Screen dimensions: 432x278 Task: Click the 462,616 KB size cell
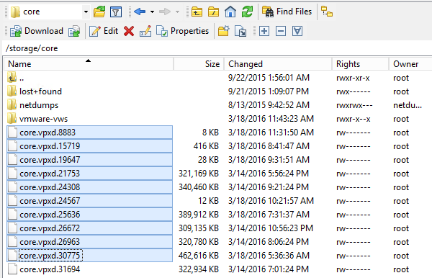point(199,256)
